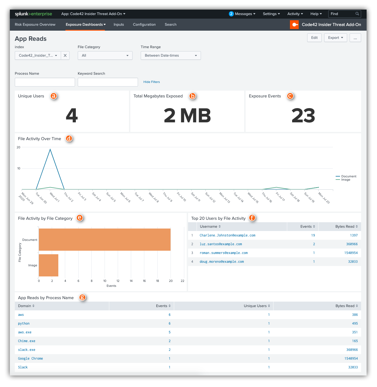Viewport: 377px width, 387px height.
Task: Open the Time Range date-times picker
Action: pos(171,55)
